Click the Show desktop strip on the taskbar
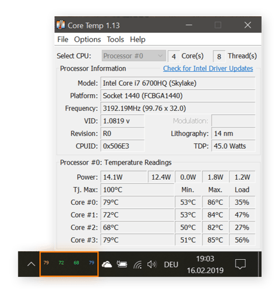Screen dimensions: 278x297 pyautogui.click(x=260, y=264)
